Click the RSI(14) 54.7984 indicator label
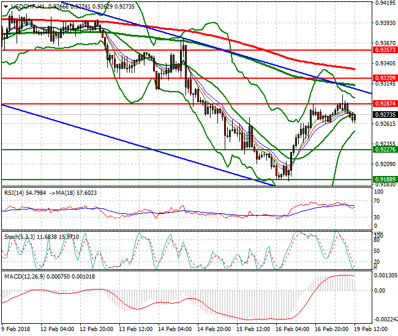The height and width of the screenshot is (336, 398). [x=25, y=193]
